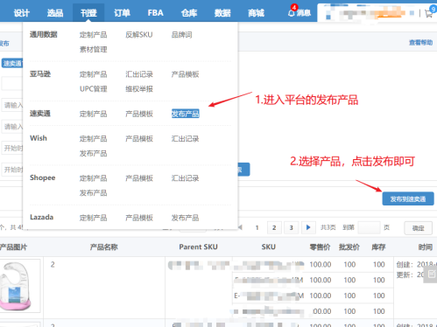This screenshot has width=437, height=327.
Task: Open the 设计 top menu
Action: (x=22, y=13)
